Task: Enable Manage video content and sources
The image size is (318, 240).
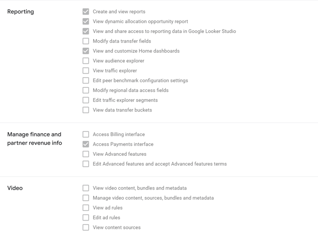Action: (x=86, y=198)
